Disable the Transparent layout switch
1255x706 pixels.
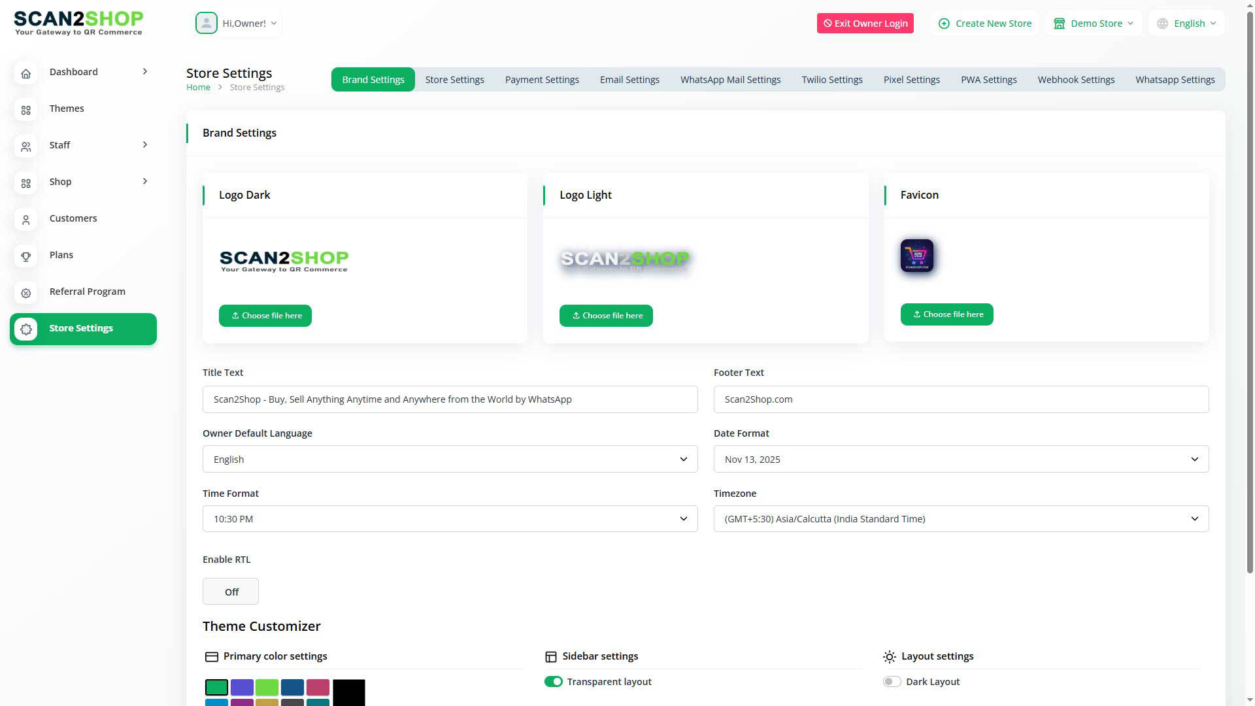(553, 682)
